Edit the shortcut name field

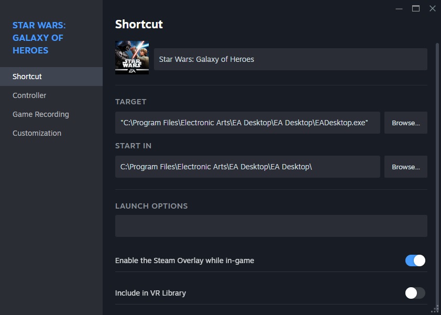[x=290, y=59]
